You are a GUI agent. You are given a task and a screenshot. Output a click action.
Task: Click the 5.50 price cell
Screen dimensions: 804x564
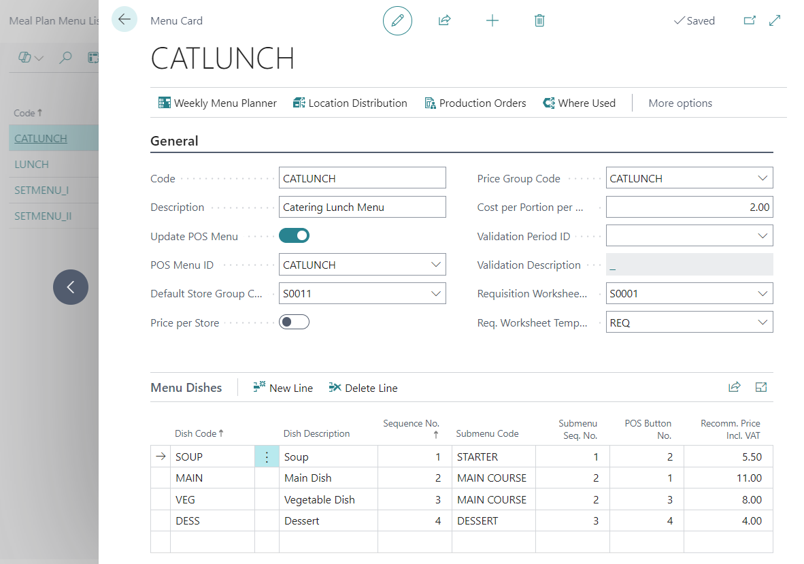click(x=728, y=457)
